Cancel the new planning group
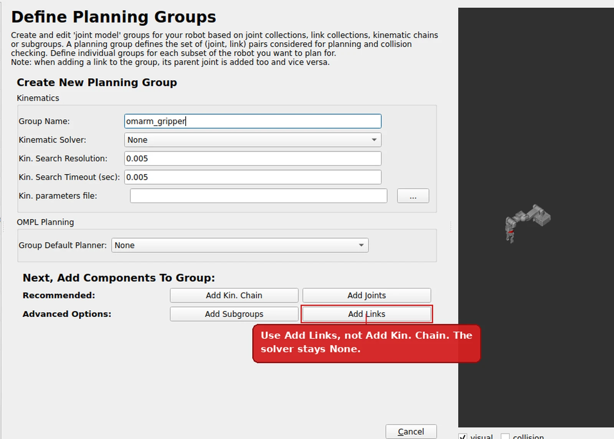The height and width of the screenshot is (439, 614). [411, 432]
